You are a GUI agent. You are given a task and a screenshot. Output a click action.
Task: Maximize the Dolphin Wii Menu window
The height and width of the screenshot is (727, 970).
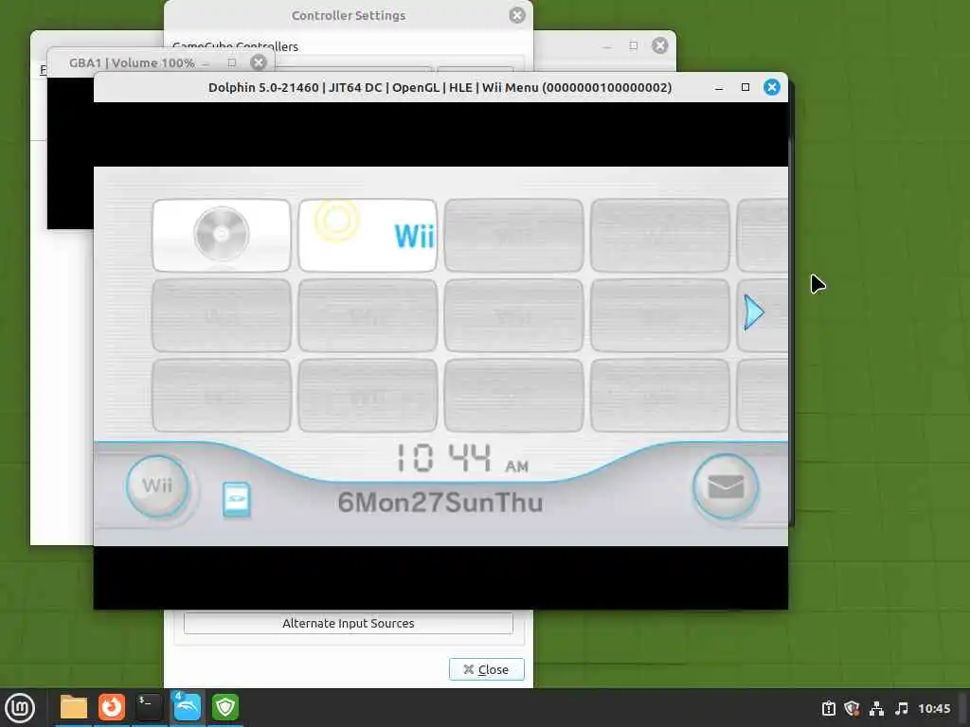(x=745, y=87)
